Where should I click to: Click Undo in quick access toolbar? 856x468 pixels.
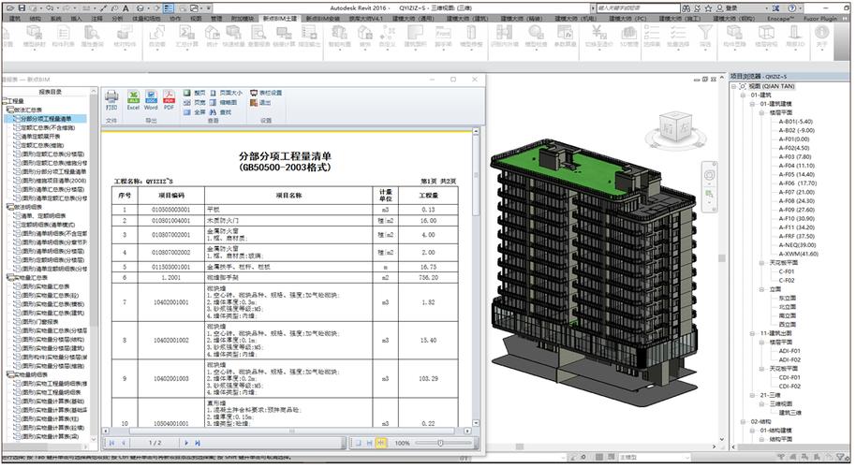(50, 8)
